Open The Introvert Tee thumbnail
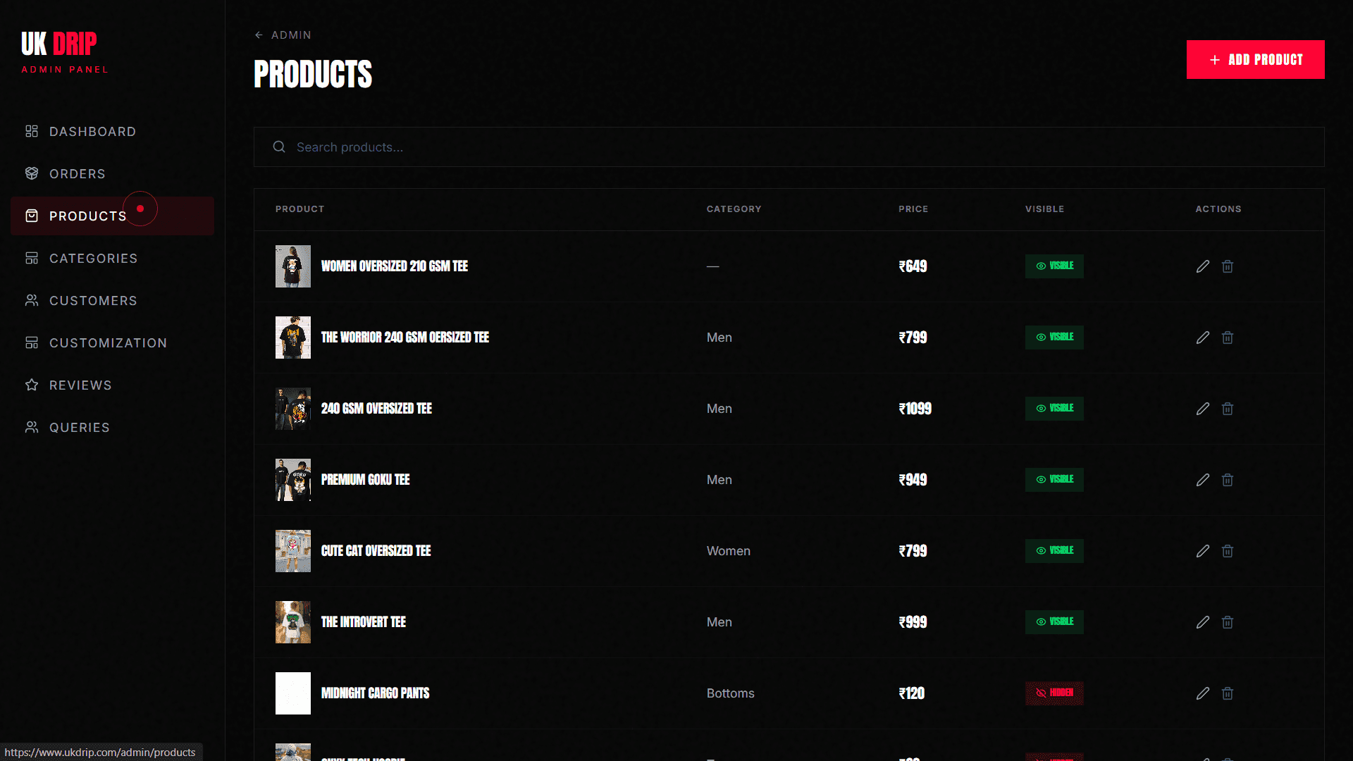 tap(293, 622)
